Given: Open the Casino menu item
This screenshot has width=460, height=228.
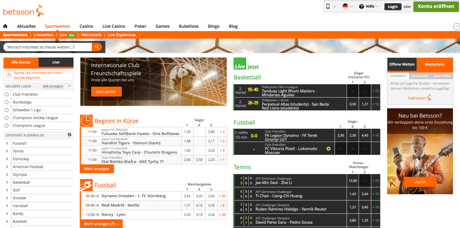Looking at the screenshot, I should [86, 26].
